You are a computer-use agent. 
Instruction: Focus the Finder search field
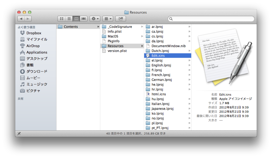tap(211, 19)
